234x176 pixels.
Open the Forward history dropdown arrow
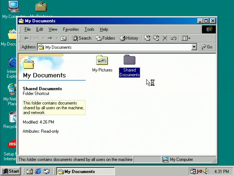[57, 38]
